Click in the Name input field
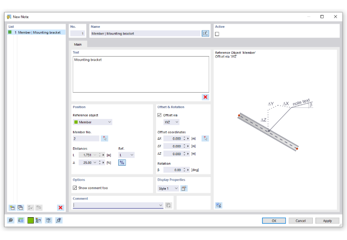The height and width of the screenshot is (240, 347). [145, 33]
